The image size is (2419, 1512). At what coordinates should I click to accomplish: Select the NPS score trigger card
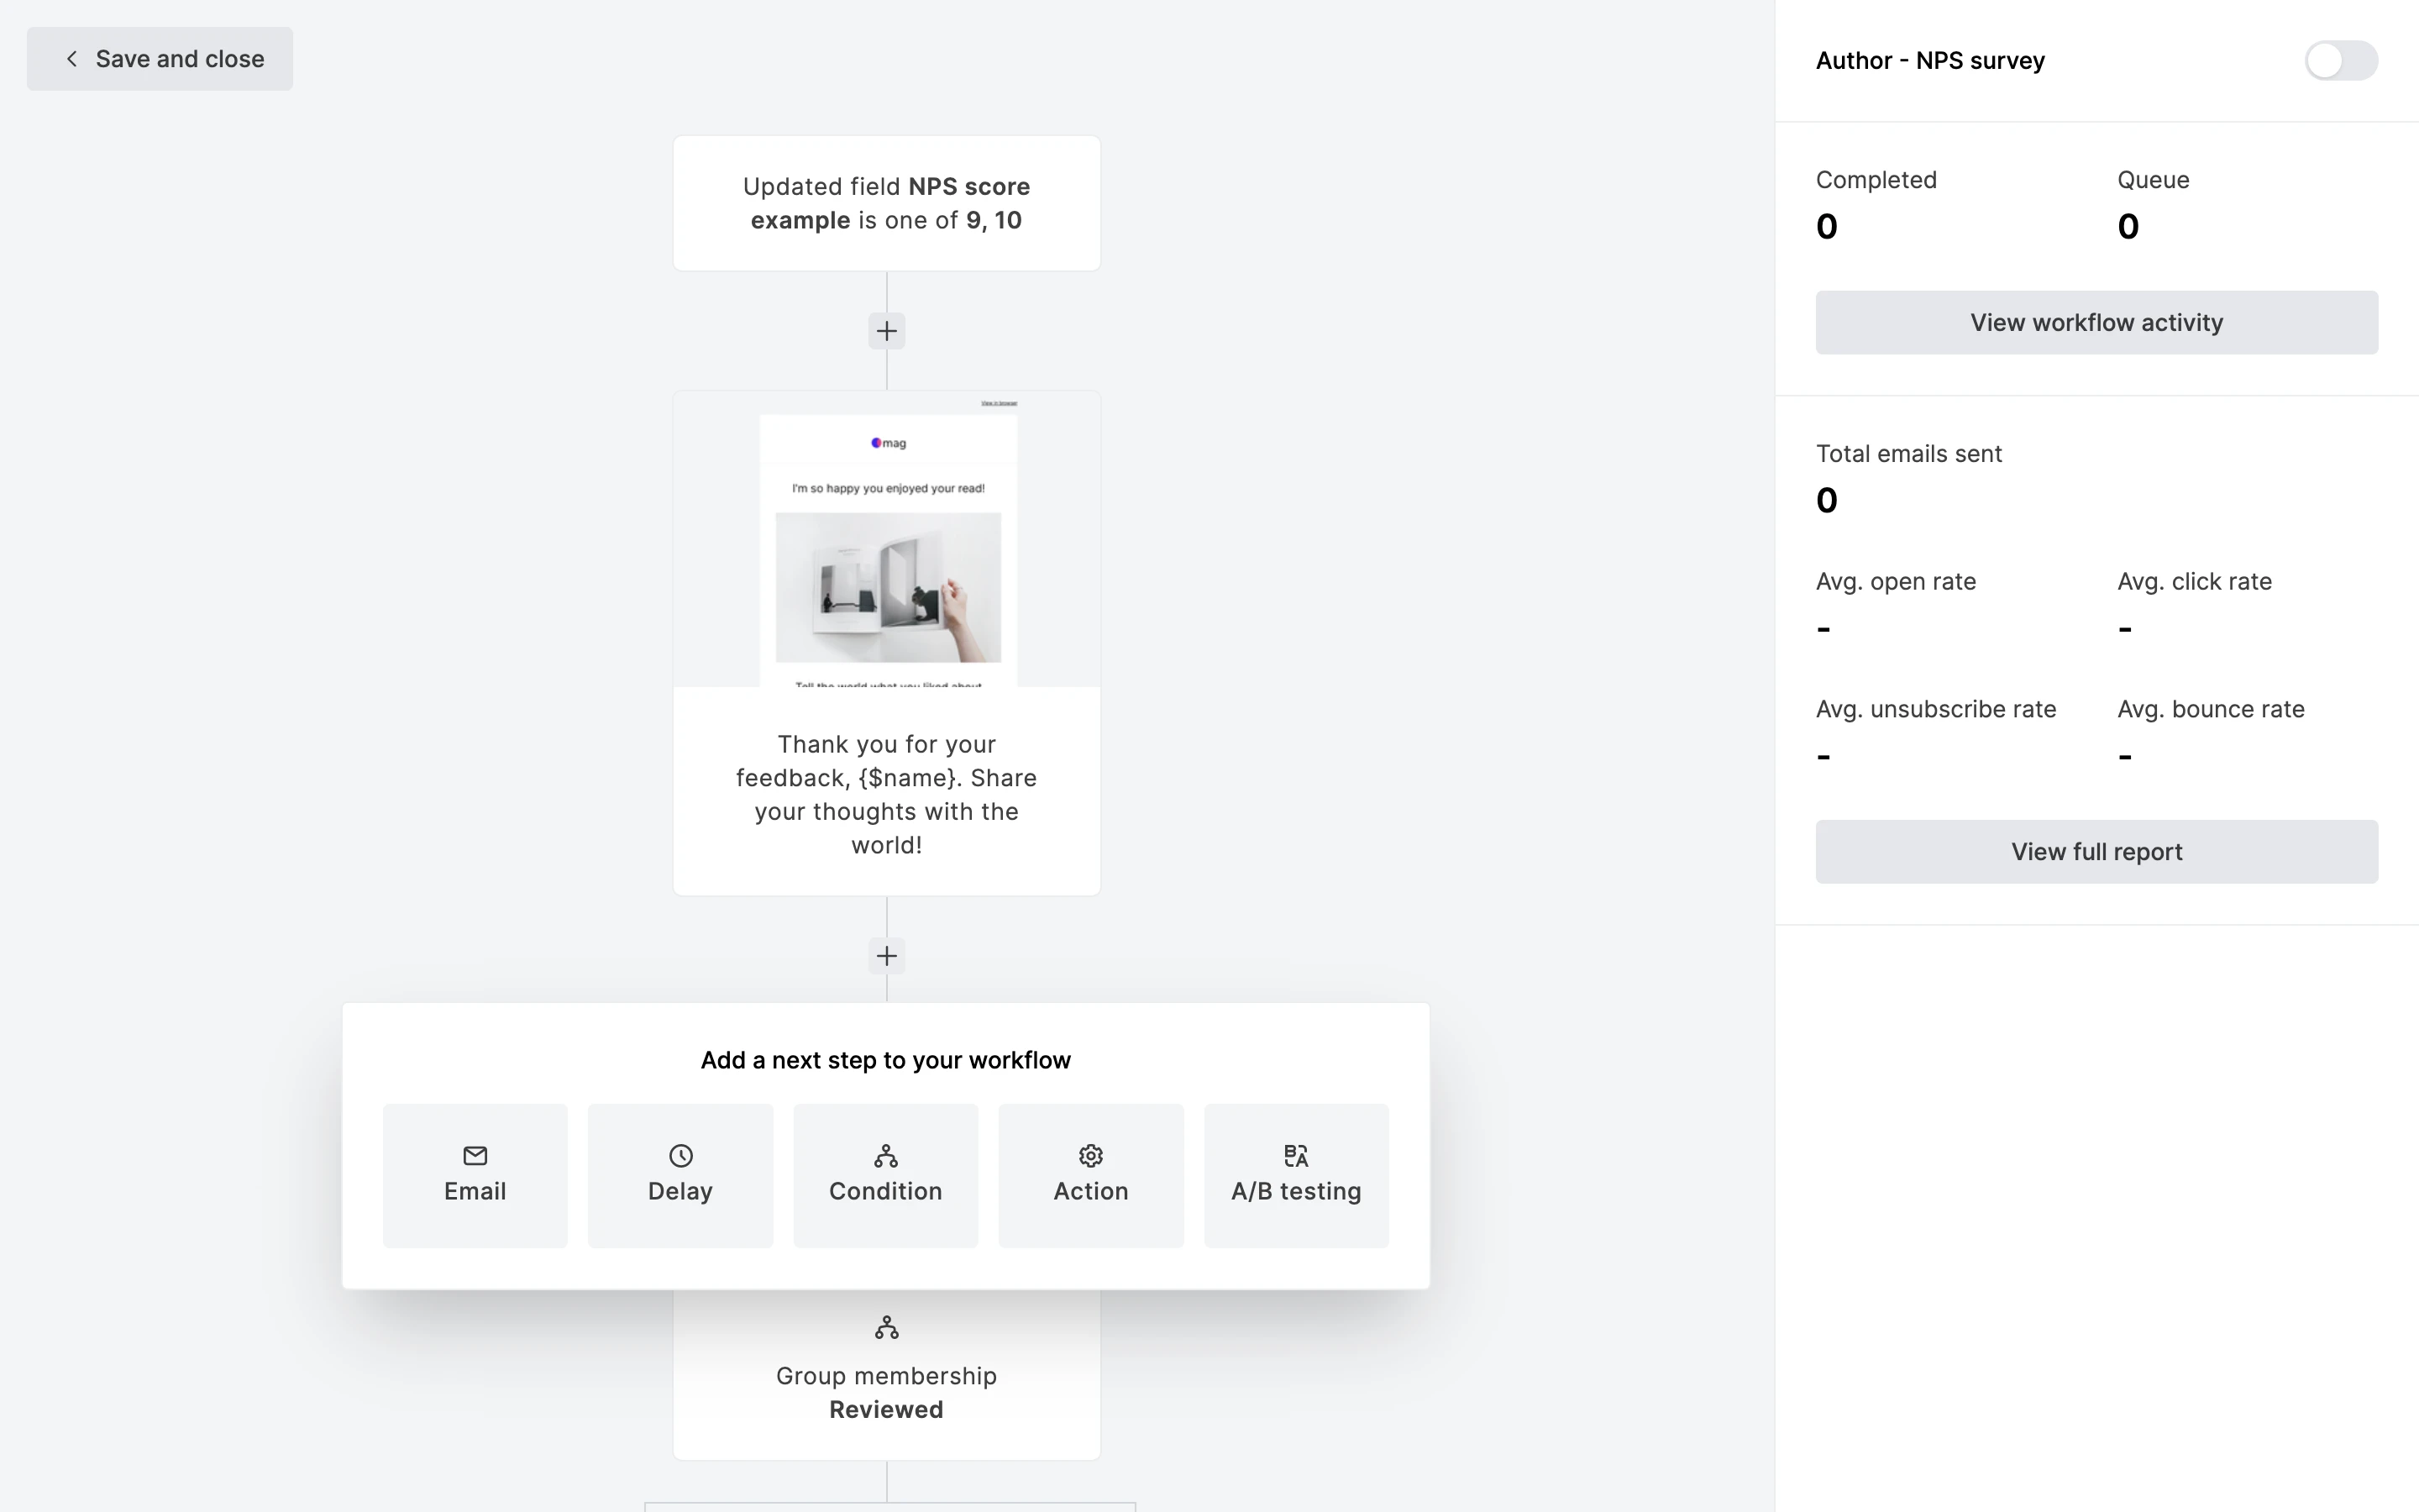(885, 203)
